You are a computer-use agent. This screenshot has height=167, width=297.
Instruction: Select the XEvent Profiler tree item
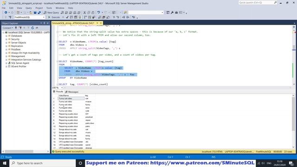[x=19, y=66]
